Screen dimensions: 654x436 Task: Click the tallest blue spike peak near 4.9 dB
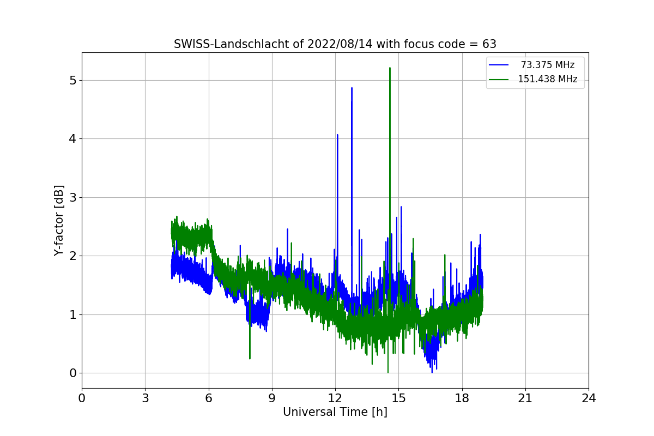[352, 88]
